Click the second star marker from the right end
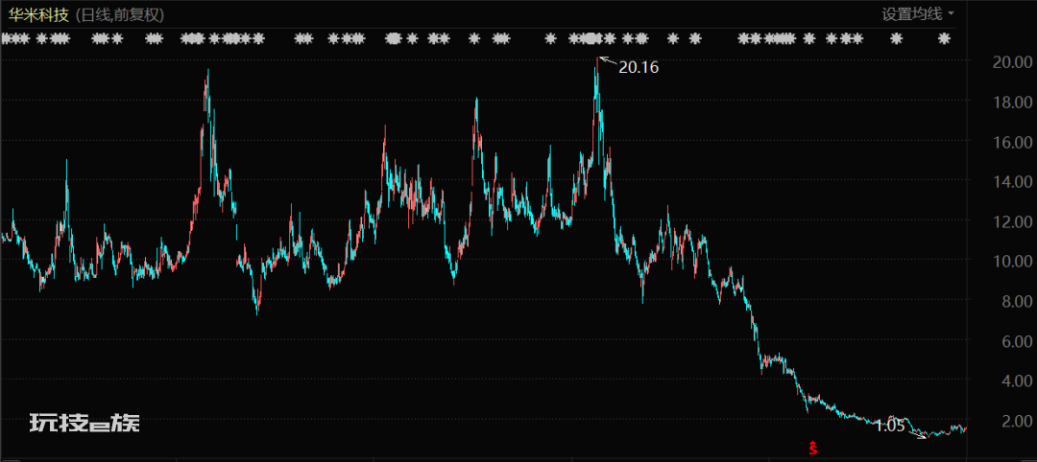The width and height of the screenshot is (1037, 462). [897, 39]
